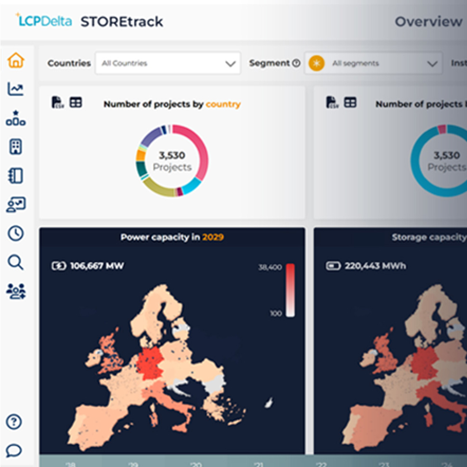467x467 pixels.
Task: Open the rankings podium-with-star icon in the sidebar
Action: click(x=16, y=118)
